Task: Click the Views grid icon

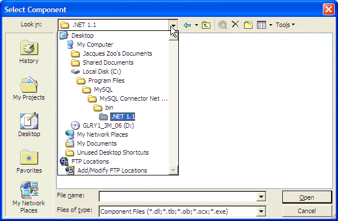Action: [x=262, y=25]
